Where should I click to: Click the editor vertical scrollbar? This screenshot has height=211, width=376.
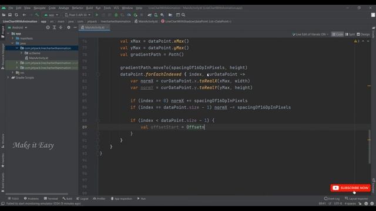(370, 147)
